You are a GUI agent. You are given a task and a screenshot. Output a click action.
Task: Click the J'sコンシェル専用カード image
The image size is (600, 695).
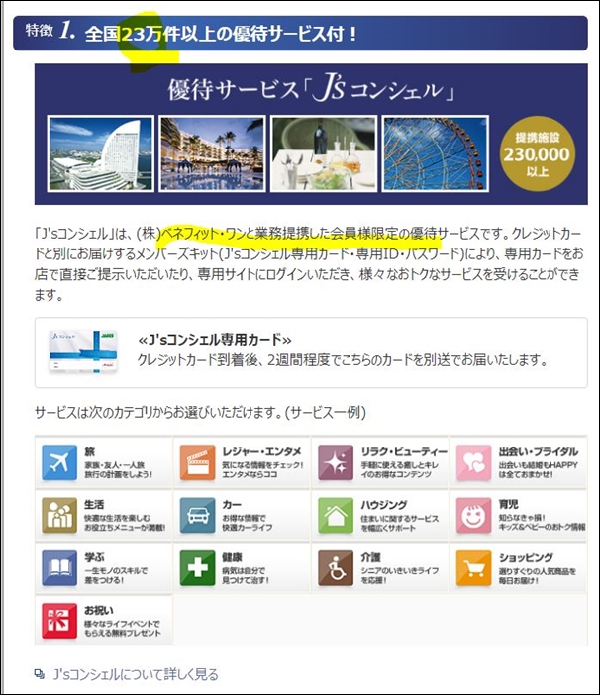84,351
